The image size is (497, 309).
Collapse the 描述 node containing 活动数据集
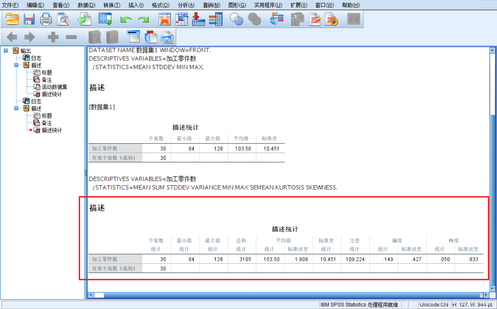pos(16,65)
